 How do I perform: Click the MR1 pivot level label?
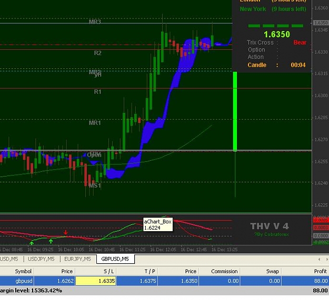[95, 123]
